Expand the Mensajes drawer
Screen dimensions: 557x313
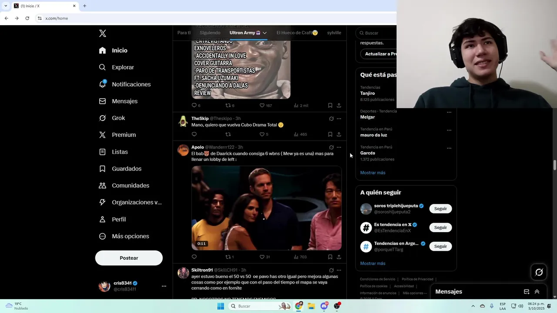(x=537, y=292)
